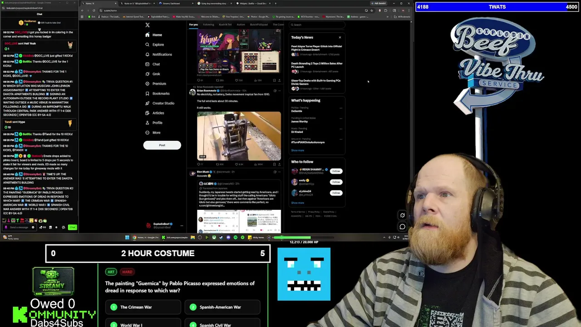Viewport: 581px width, 327px height.
Task: Open File Explorer from the taskbar
Action: (192, 237)
